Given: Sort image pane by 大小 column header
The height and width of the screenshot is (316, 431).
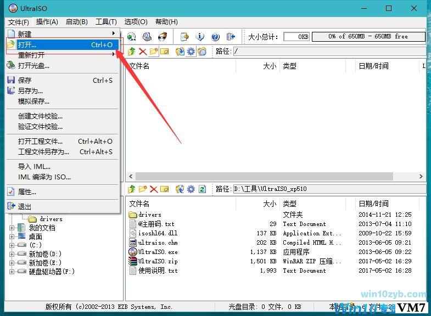Looking at the screenshot, I should [258, 66].
